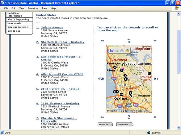Screen dimensions: 181x135
Task: Open the San Pablo & Fairmount store link
Action: (61, 58)
